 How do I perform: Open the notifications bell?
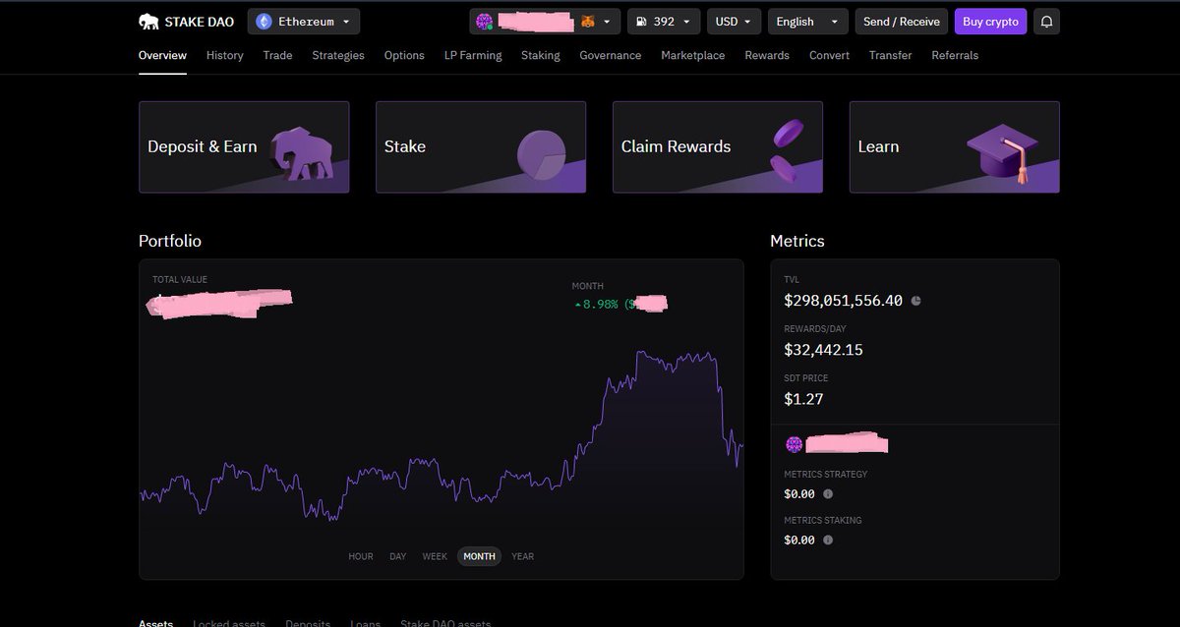[x=1047, y=22]
